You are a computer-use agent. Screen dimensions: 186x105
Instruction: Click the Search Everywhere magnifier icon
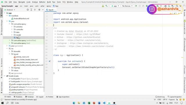click(x=177, y=6)
